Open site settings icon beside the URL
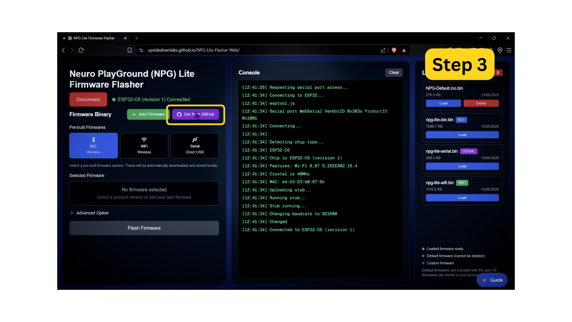Screen dimensions: 572x322 [141, 50]
